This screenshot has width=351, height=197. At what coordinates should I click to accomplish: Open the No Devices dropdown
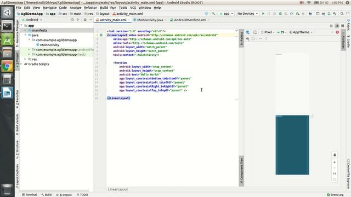point(247,14)
